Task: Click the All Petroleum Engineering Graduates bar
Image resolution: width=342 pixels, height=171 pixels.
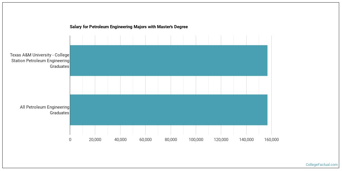Action: 168,109
